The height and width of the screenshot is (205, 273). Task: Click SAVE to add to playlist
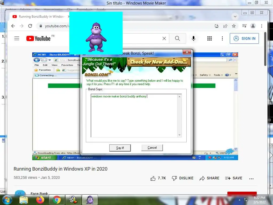(x=234, y=178)
